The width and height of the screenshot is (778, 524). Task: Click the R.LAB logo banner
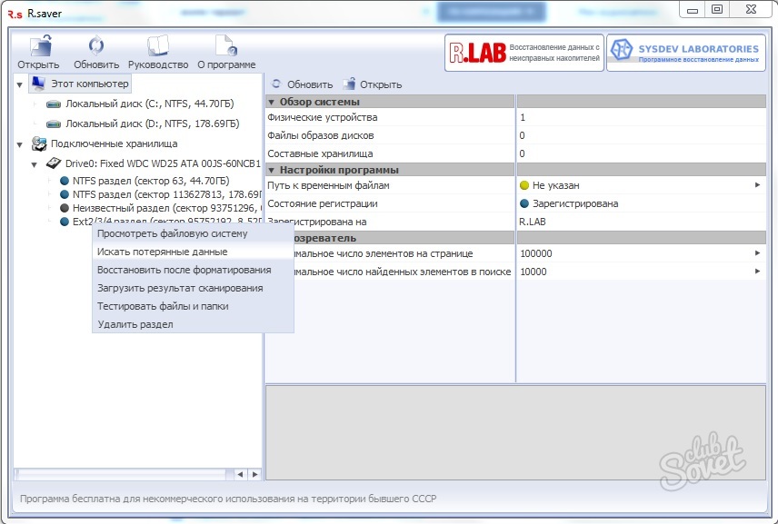523,53
